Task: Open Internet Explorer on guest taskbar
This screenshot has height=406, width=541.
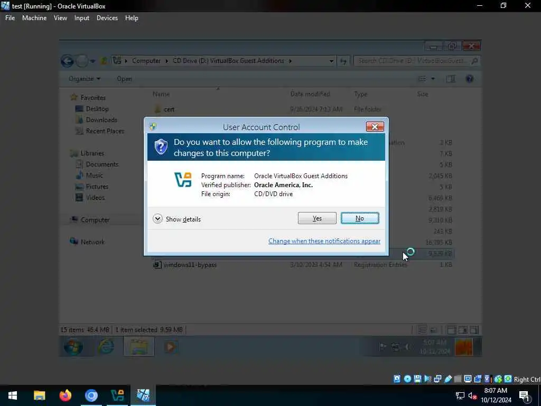Action: 106,347
